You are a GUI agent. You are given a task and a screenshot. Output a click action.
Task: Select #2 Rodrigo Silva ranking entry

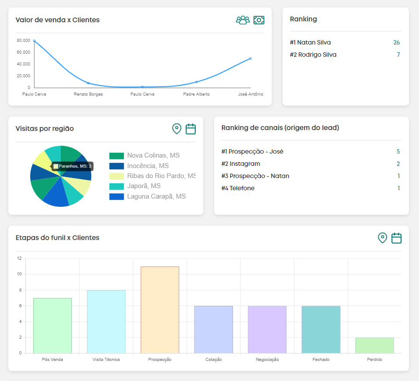pos(313,55)
